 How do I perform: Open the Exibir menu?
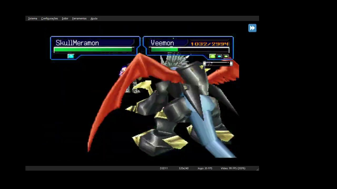click(65, 19)
